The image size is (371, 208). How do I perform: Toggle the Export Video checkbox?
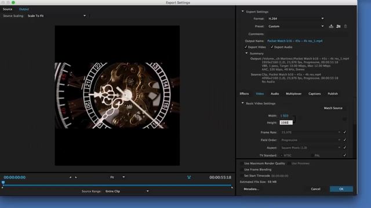tap(246, 47)
